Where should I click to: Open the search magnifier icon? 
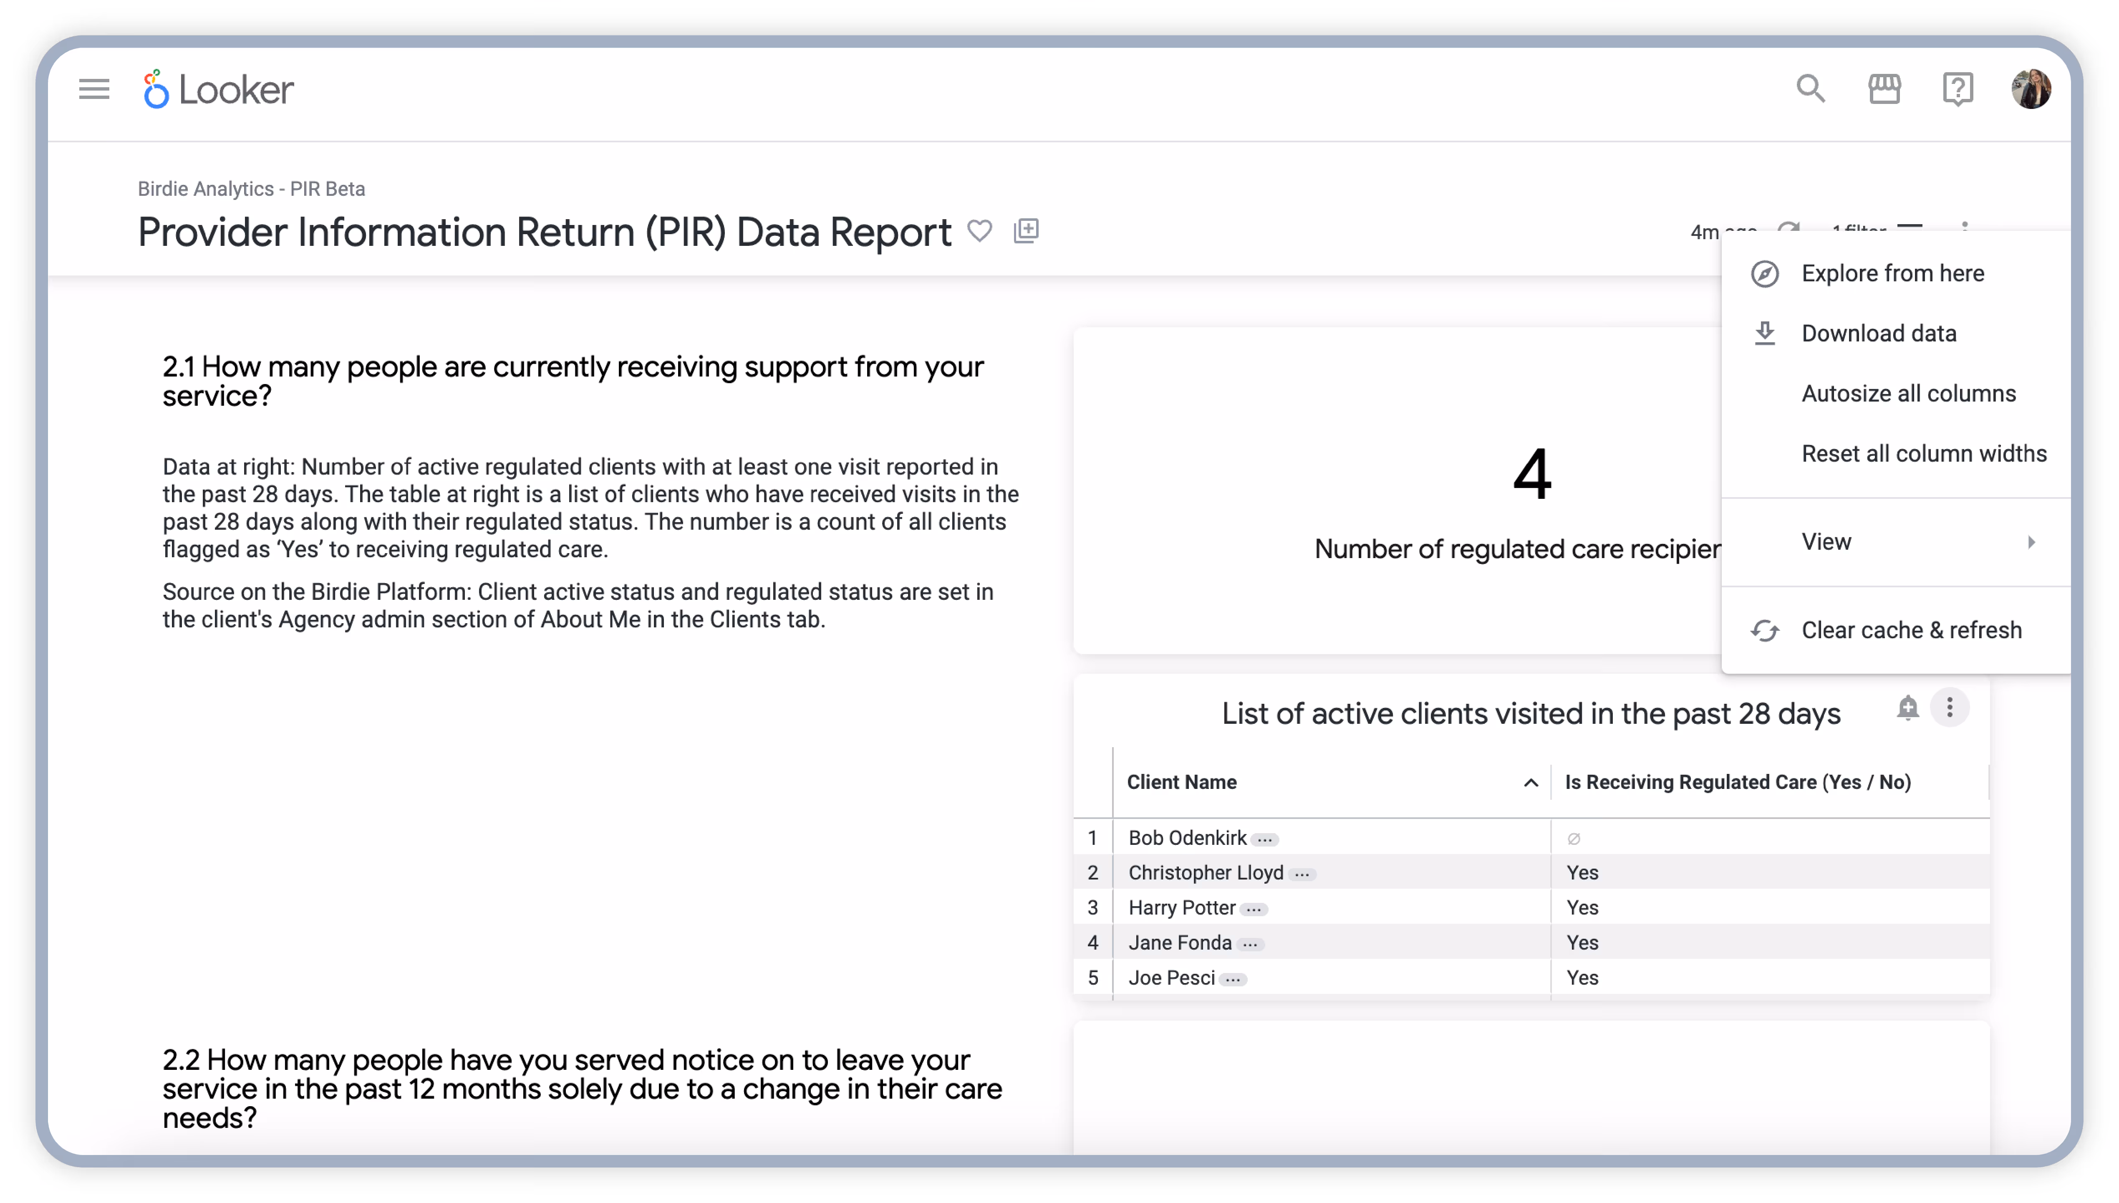pos(1810,88)
